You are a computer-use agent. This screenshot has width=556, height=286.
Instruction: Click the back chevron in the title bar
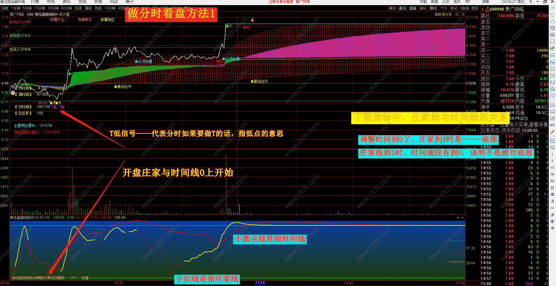531,2
